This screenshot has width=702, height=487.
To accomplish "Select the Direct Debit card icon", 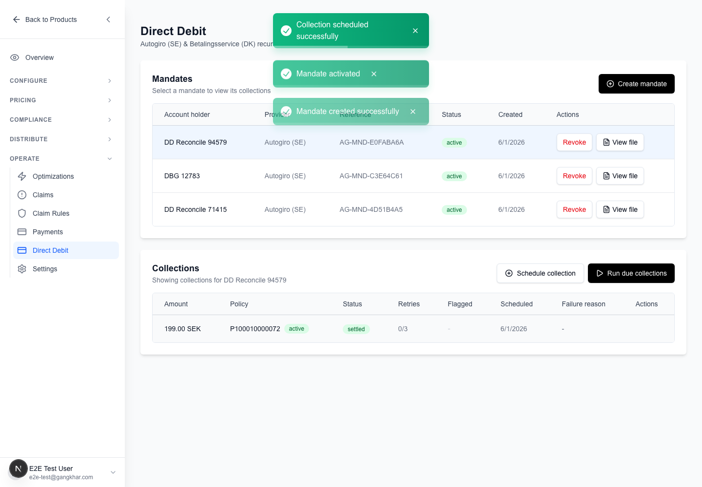I will (x=22, y=250).
